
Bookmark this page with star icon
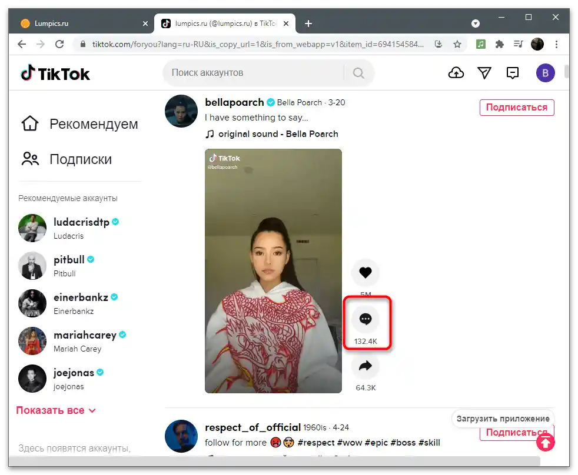(457, 44)
